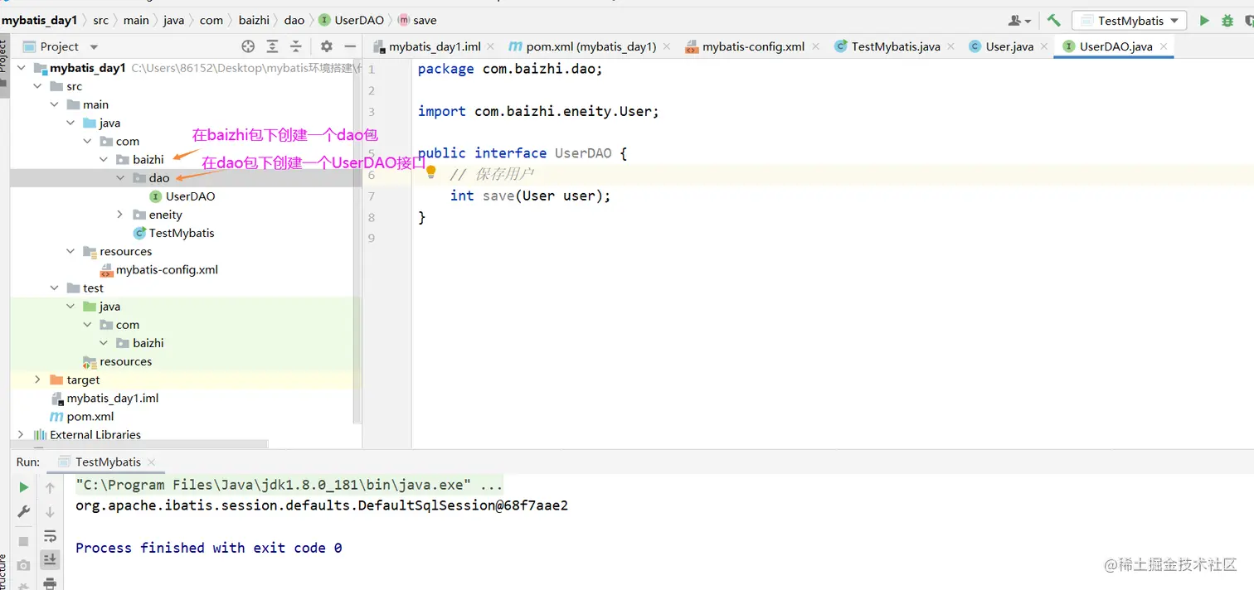Click the printer icon in Run panel

point(50,583)
